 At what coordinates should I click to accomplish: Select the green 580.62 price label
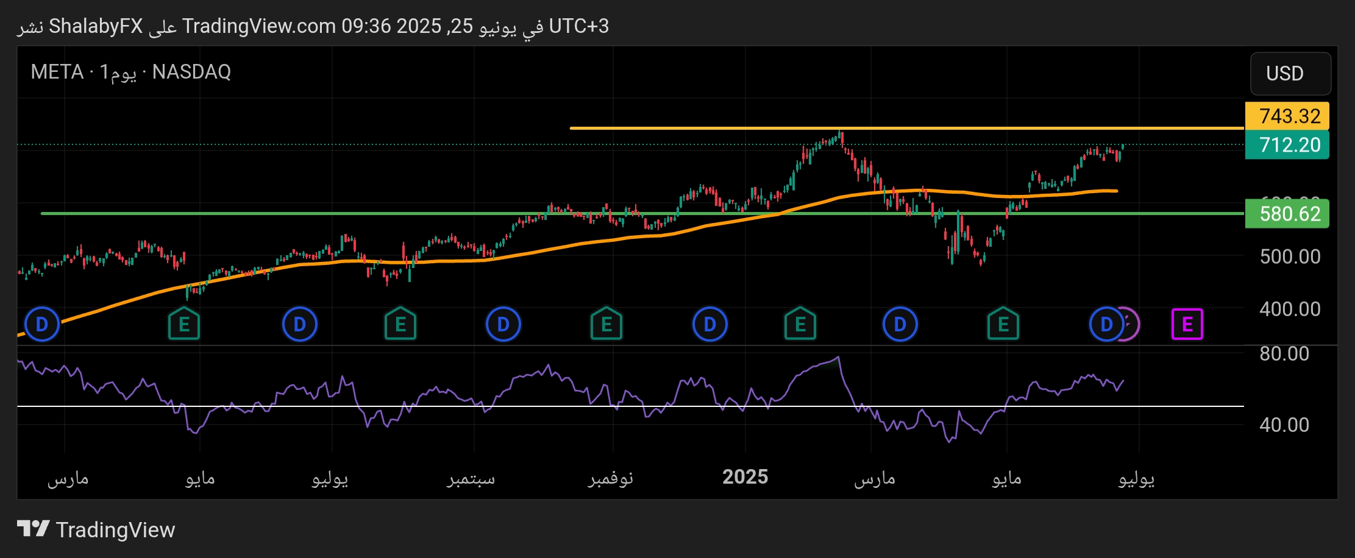1287,214
